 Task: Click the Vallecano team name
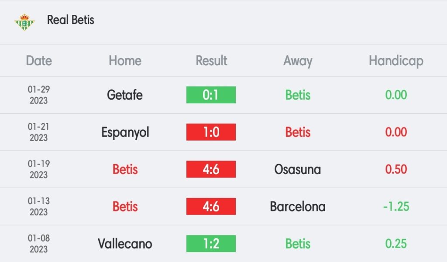pos(125,244)
